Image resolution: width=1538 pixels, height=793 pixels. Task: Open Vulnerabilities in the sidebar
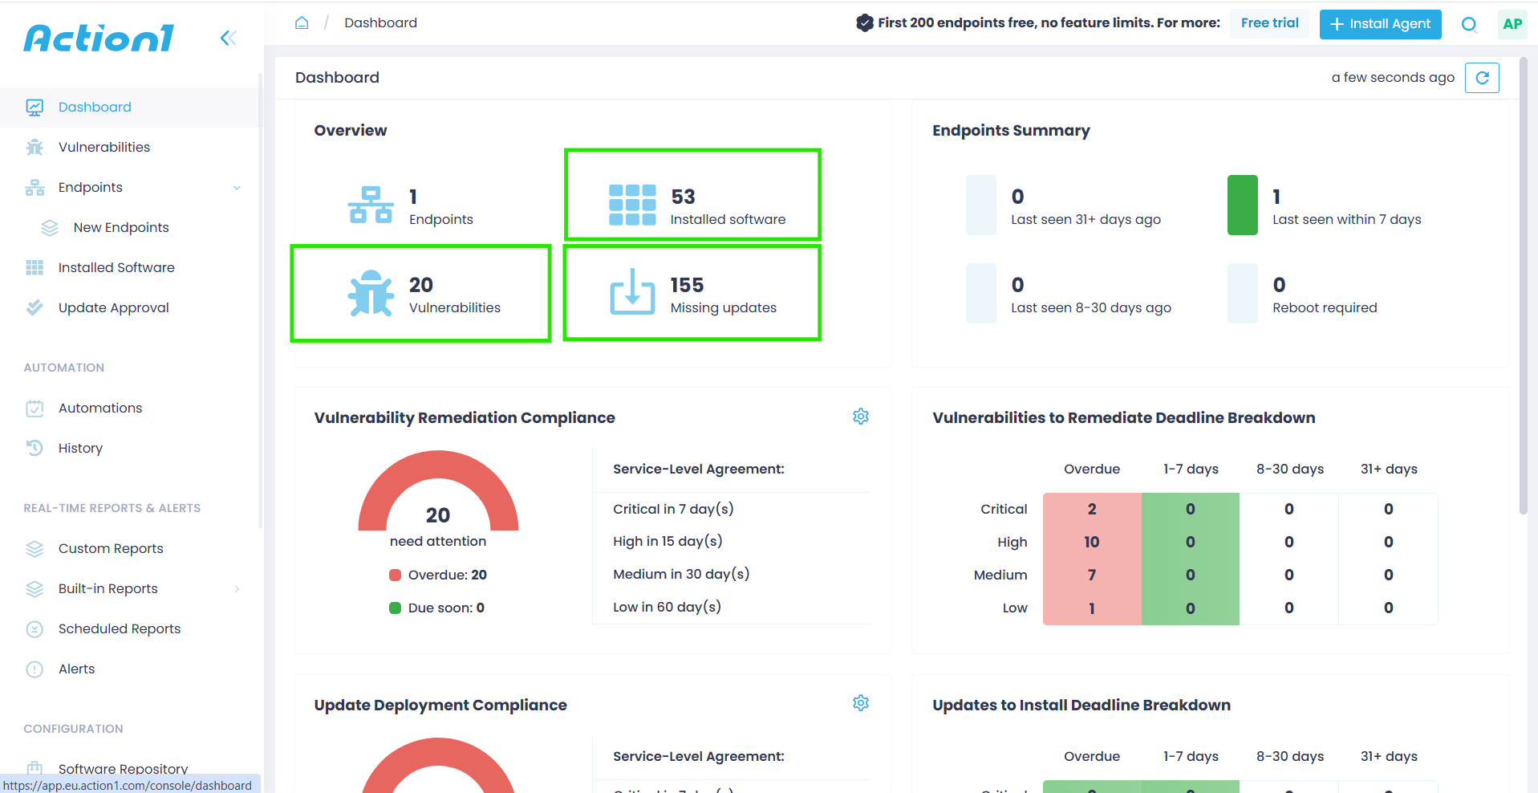coord(103,147)
